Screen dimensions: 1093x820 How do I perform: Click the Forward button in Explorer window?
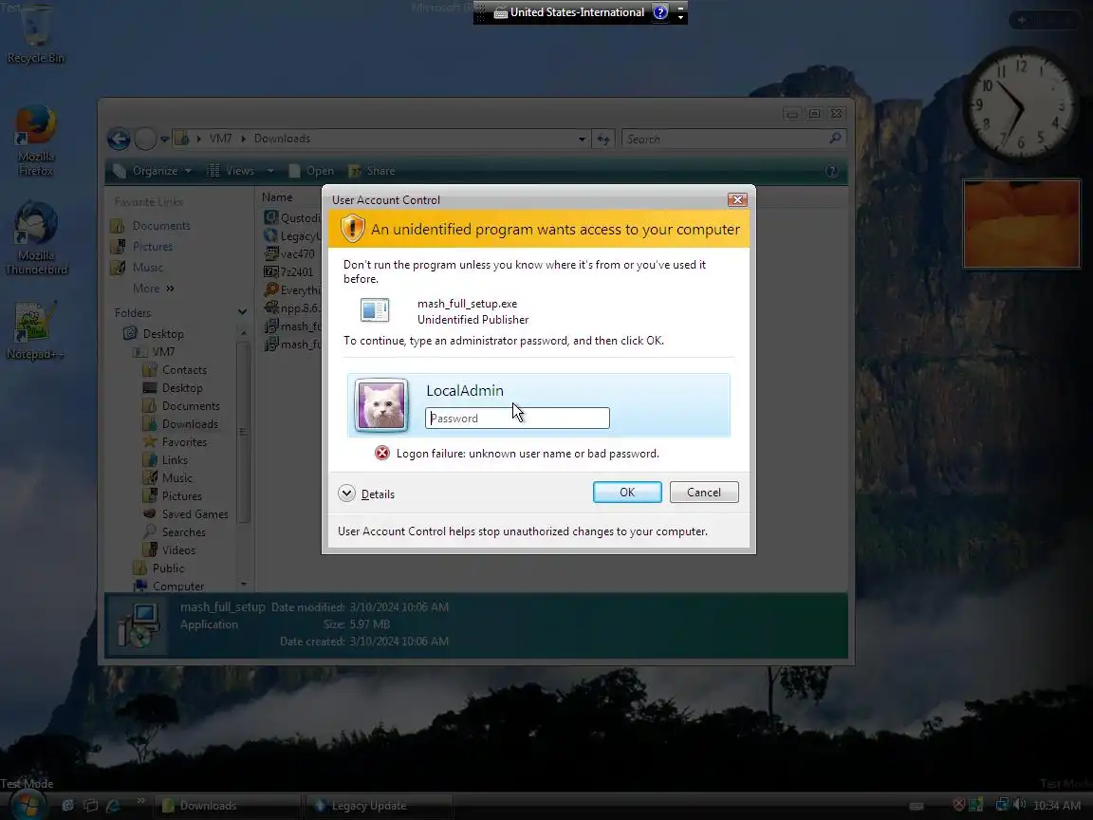pos(145,139)
